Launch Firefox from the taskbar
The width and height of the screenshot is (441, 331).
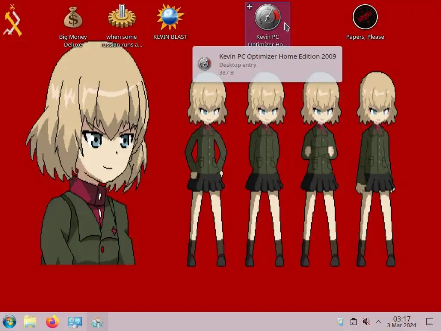pyautogui.click(x=52, y=322)
